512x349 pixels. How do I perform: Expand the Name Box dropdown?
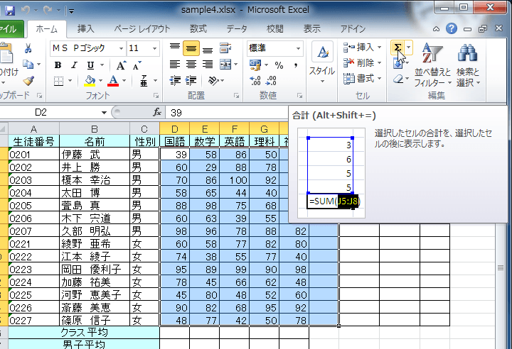point(104,113)
